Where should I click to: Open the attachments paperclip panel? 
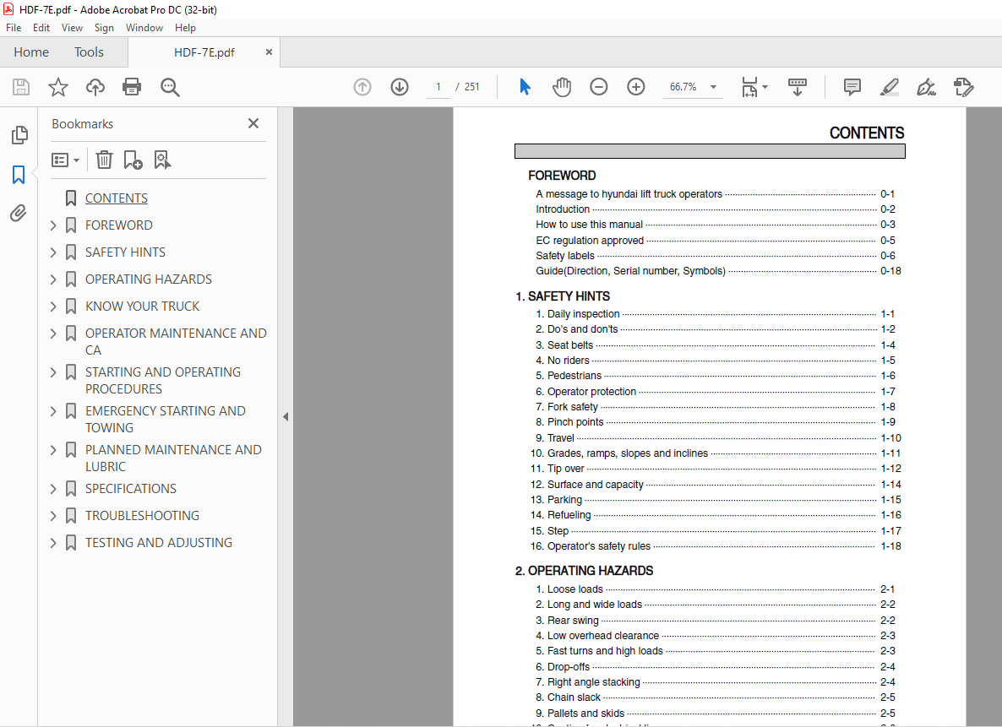point(19,213)
